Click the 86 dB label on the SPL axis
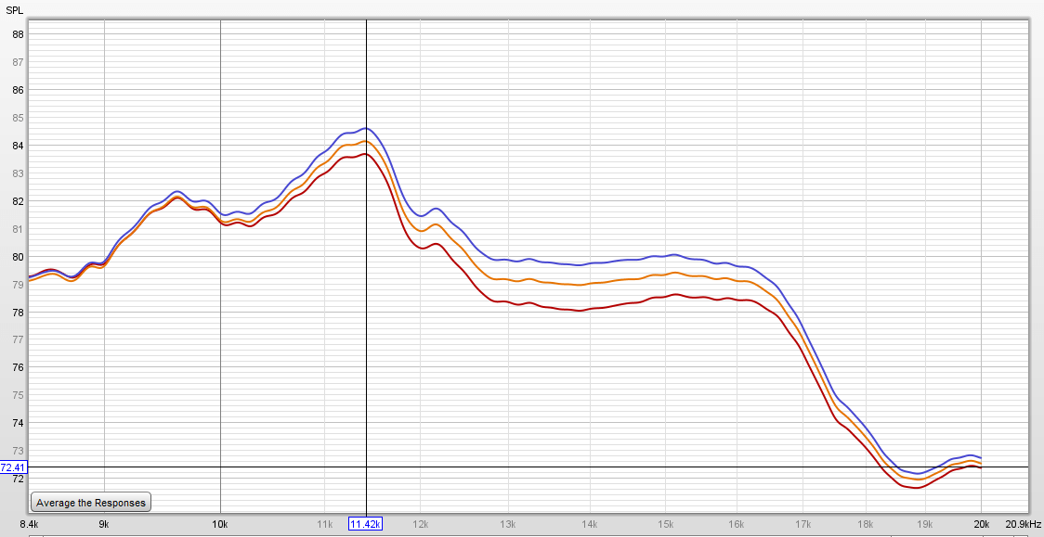1044x537 pixels. point(18,90)
